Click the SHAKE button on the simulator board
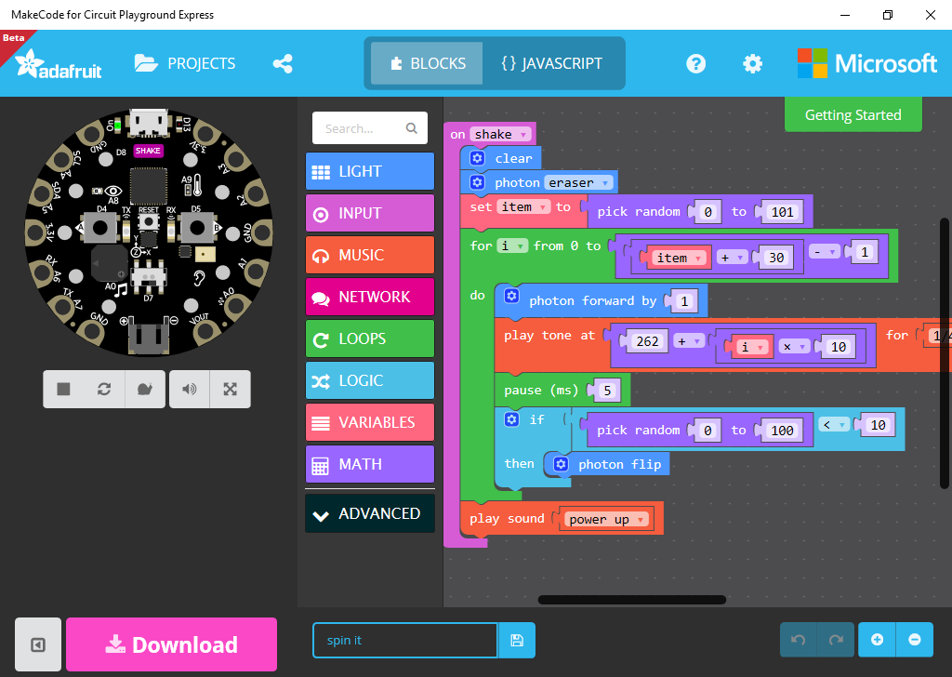952x677 pixels. click(148, 151)
